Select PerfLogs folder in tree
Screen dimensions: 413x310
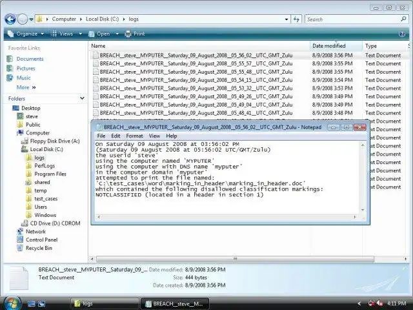point(45,166)
